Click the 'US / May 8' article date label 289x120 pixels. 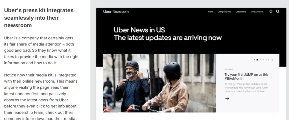229,69
